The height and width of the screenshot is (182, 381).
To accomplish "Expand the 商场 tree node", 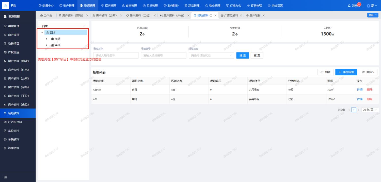I will pos(47,39).
